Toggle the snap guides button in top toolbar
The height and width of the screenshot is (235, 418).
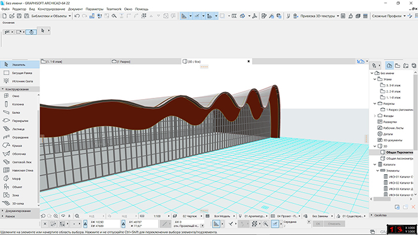pos(196,16)
